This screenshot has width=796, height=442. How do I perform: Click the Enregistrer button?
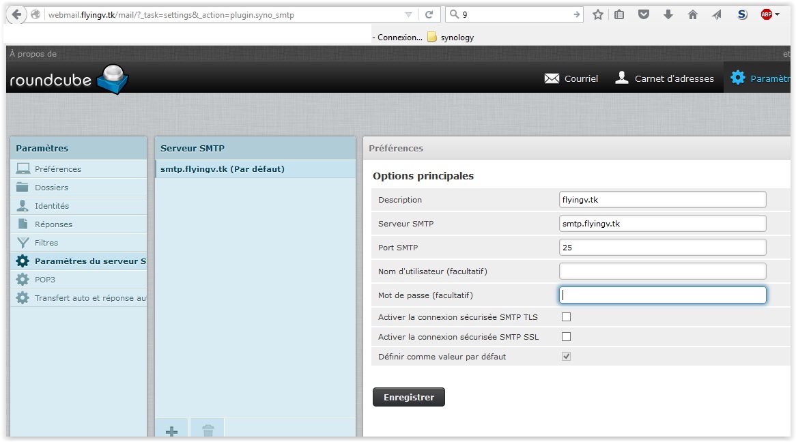click(x=409, y=398)
